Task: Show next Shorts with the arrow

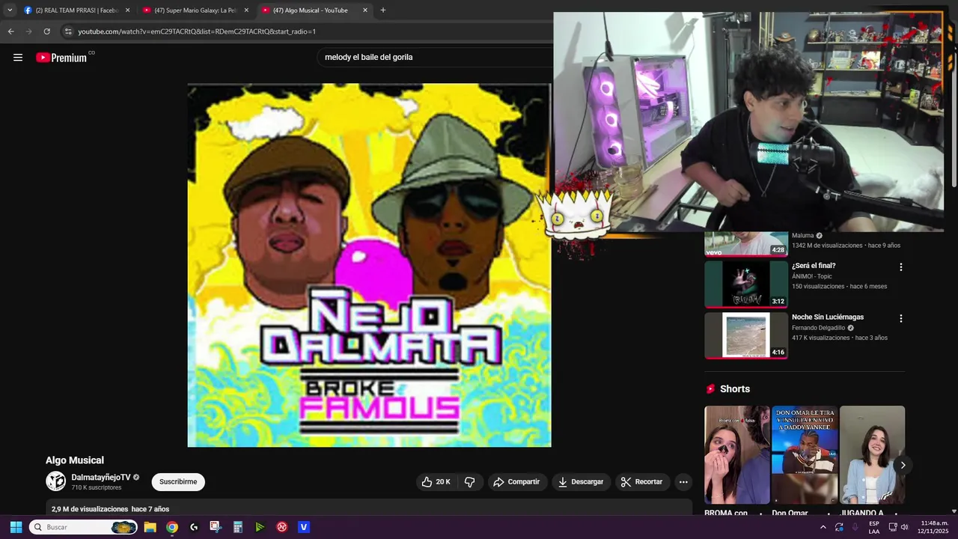Action: (x=903, y=465)
